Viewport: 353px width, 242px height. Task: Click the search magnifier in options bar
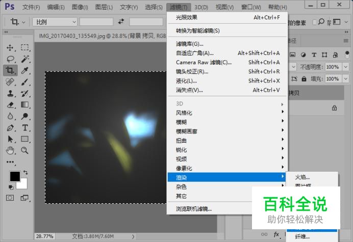click(321, 22)
